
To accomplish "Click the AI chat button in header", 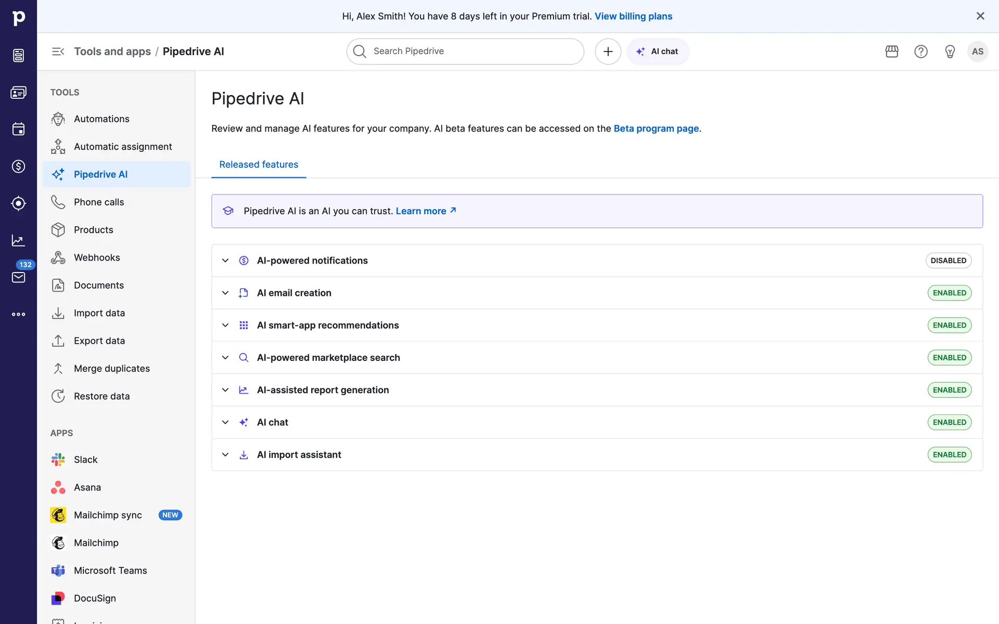I will click(658, 51).
